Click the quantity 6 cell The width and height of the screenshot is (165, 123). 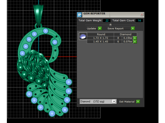click(x=118, y=42)
